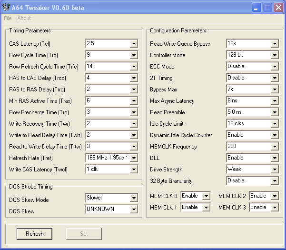Click the 'CAS Latency (Tcl)' label

30,44
